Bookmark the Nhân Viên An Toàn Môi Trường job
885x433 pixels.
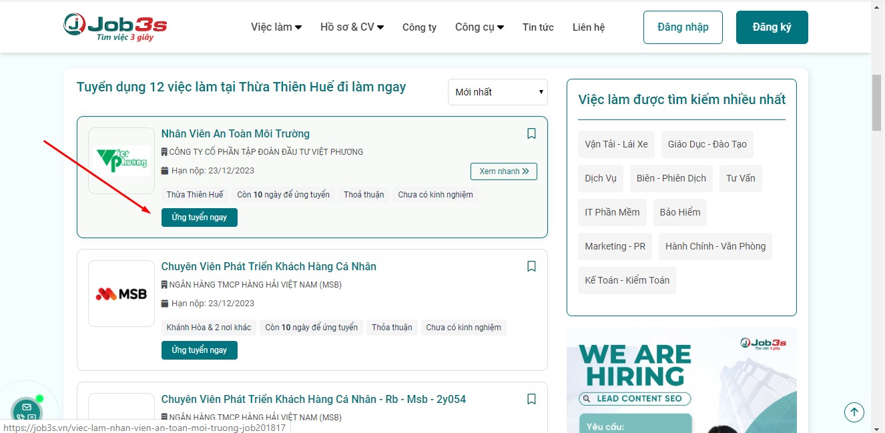[531, 133]
